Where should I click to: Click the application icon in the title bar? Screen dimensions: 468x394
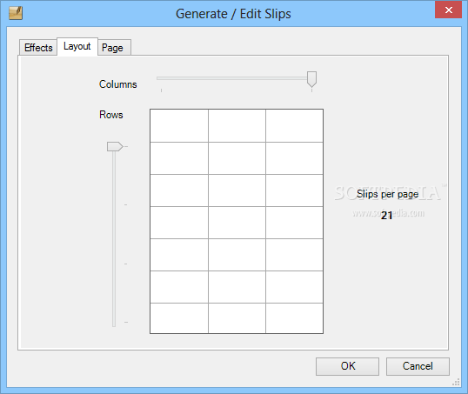click(x=16, y=13)
